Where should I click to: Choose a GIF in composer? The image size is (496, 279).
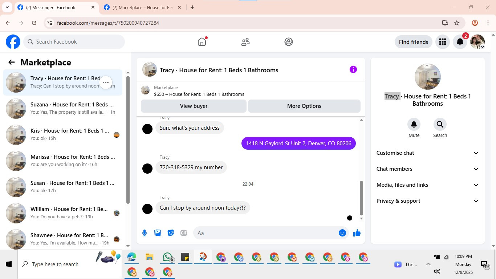click(184, 233)
